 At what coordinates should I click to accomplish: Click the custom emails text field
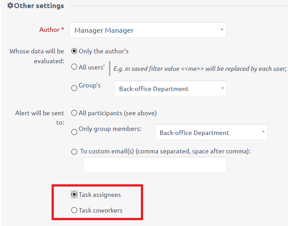155,165
